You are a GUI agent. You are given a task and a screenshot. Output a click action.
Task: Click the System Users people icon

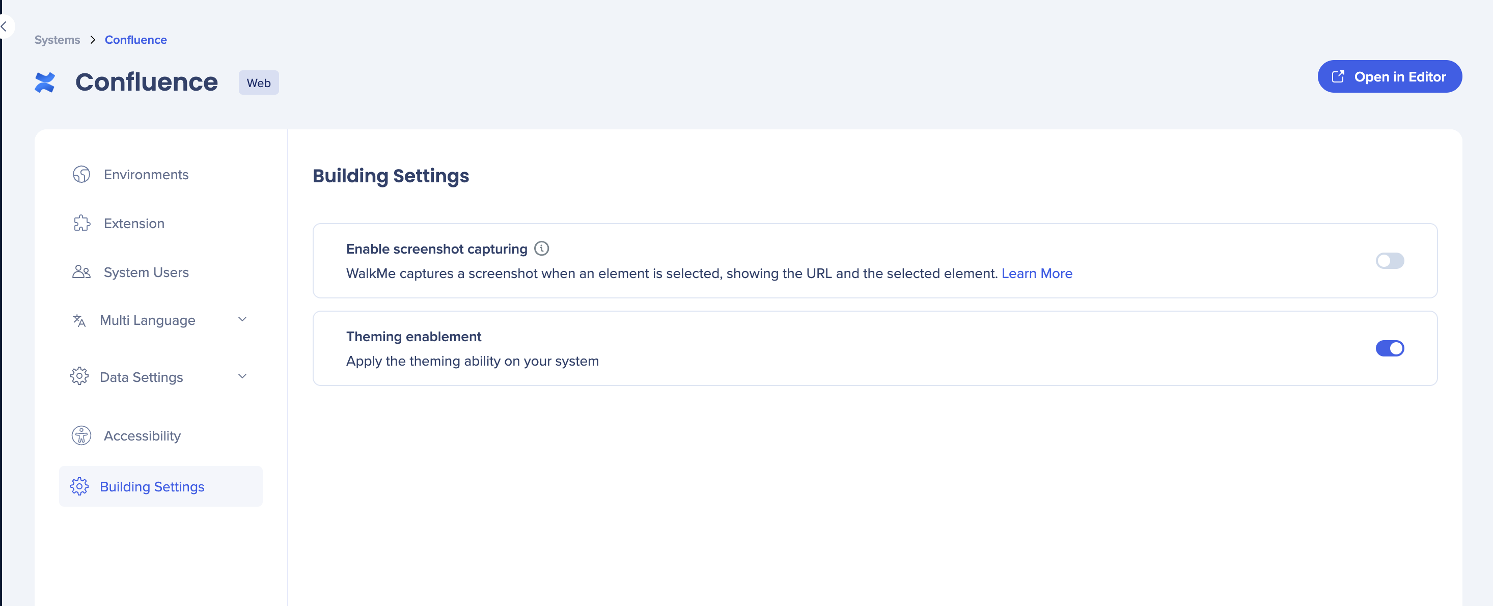(x=81, y=272)
